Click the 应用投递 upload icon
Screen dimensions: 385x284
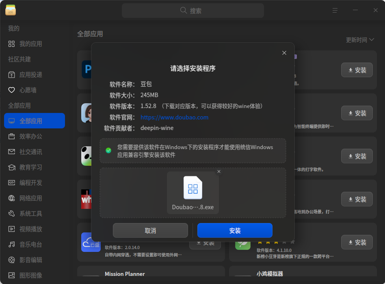[11, 75]
